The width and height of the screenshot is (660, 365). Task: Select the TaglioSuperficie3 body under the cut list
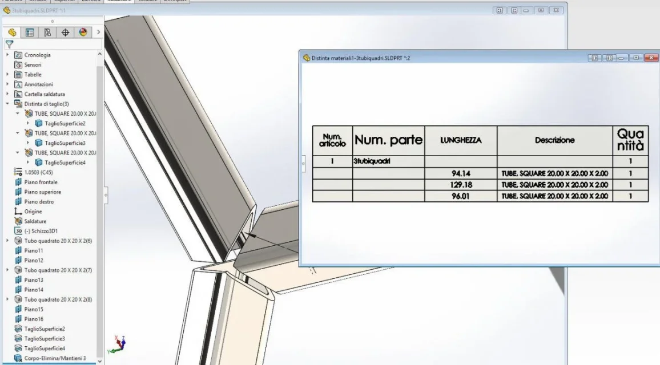(65, 143)
